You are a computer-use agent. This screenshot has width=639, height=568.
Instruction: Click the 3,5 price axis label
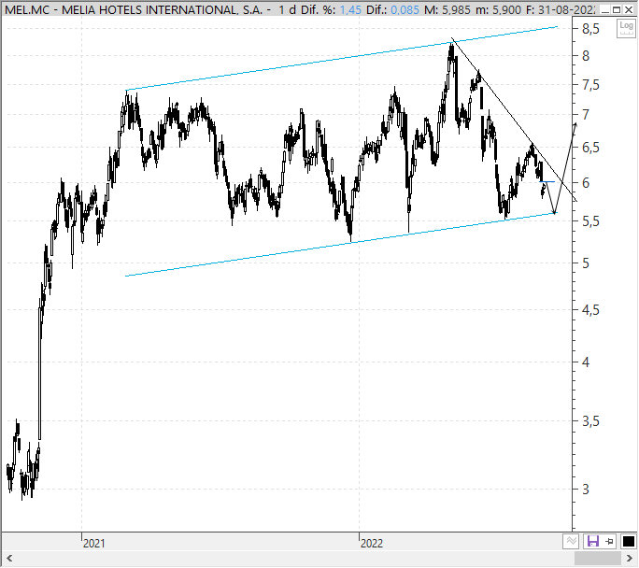coord(590,421)
